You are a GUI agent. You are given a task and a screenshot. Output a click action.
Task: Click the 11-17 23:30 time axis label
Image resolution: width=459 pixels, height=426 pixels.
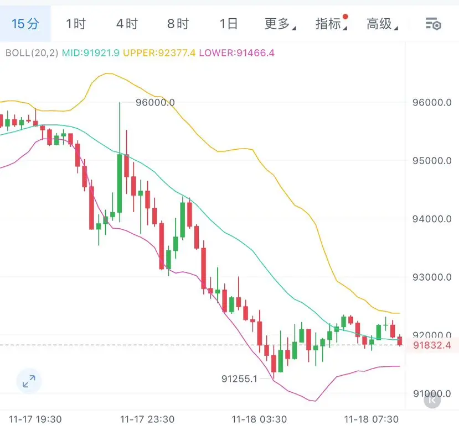(147, 419)
